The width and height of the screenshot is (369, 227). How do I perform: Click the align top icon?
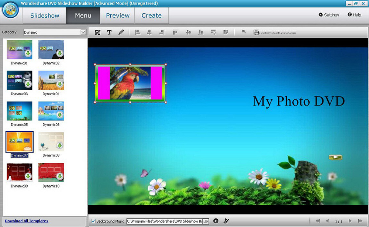(175, 32)
